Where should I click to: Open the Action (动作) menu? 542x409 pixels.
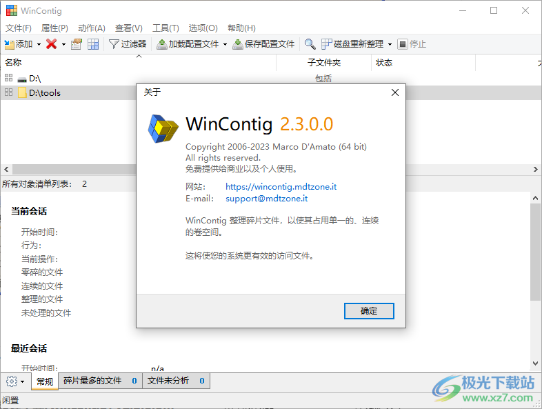pos(92,28)
